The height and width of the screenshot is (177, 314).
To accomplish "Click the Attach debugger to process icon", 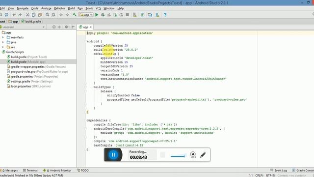I will point(115,15).
